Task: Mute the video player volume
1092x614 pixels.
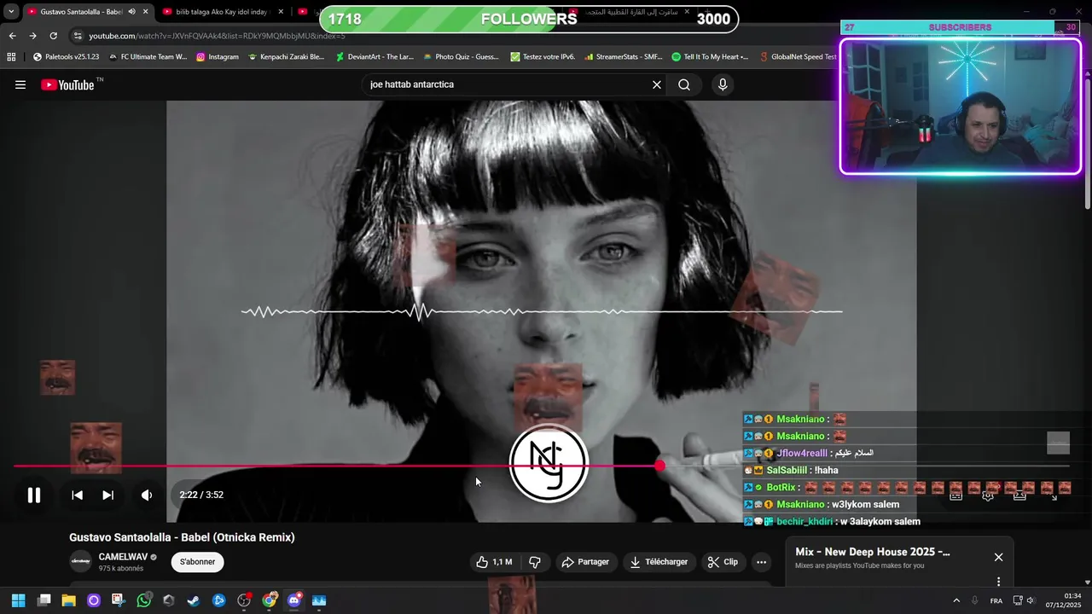Action: click(x=147, y=495)
